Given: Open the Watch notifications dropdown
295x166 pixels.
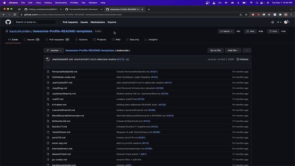Looking at the screenshot, I should click(x=226, y=31).
